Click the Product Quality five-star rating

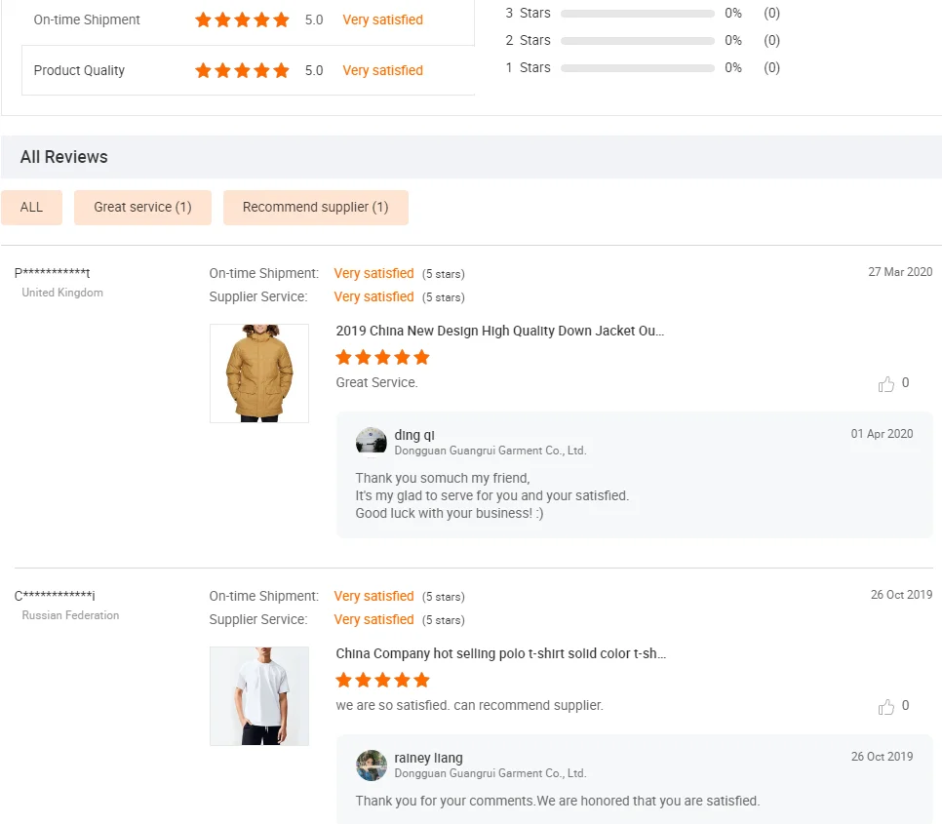point(242,70)
